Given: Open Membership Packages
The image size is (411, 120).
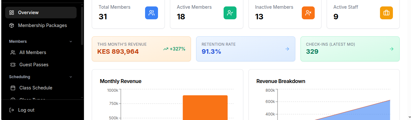Looking at the screenshot, I should [41, 25].
